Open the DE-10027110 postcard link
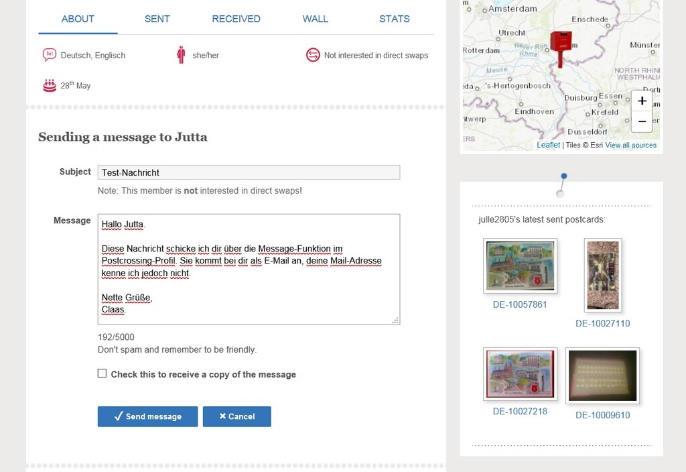This screenshot has width=686, height=472. [602, 323]
